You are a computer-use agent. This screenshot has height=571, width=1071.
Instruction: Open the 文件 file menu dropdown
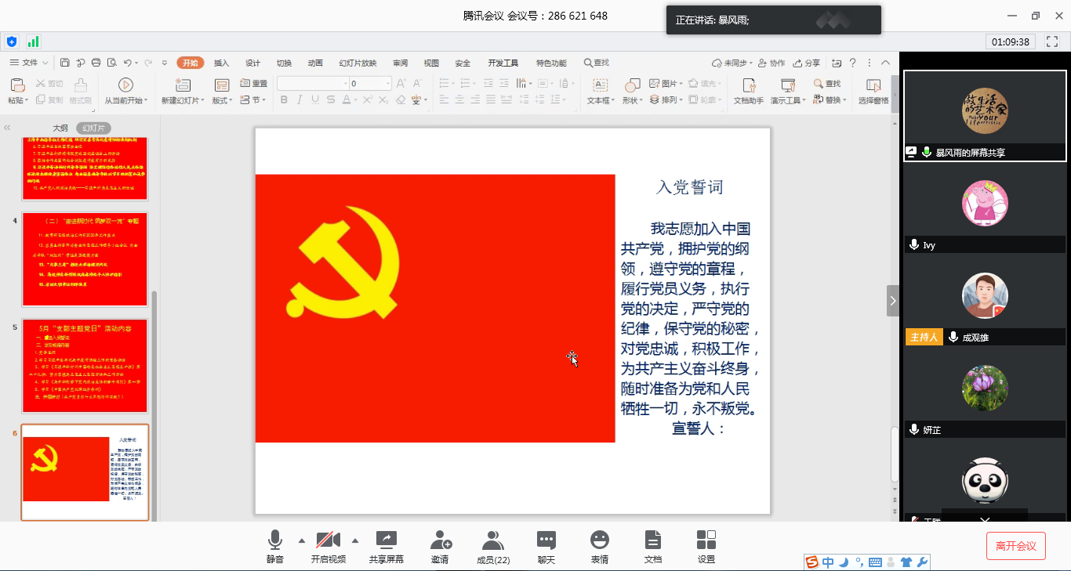(30, 63)
